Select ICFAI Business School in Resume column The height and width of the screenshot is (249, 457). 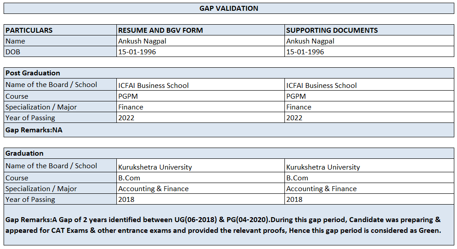pyautogui.click(x=153, y=85)
